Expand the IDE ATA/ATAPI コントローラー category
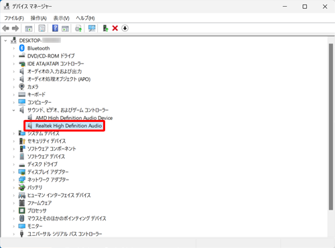 tap(13, 64)
